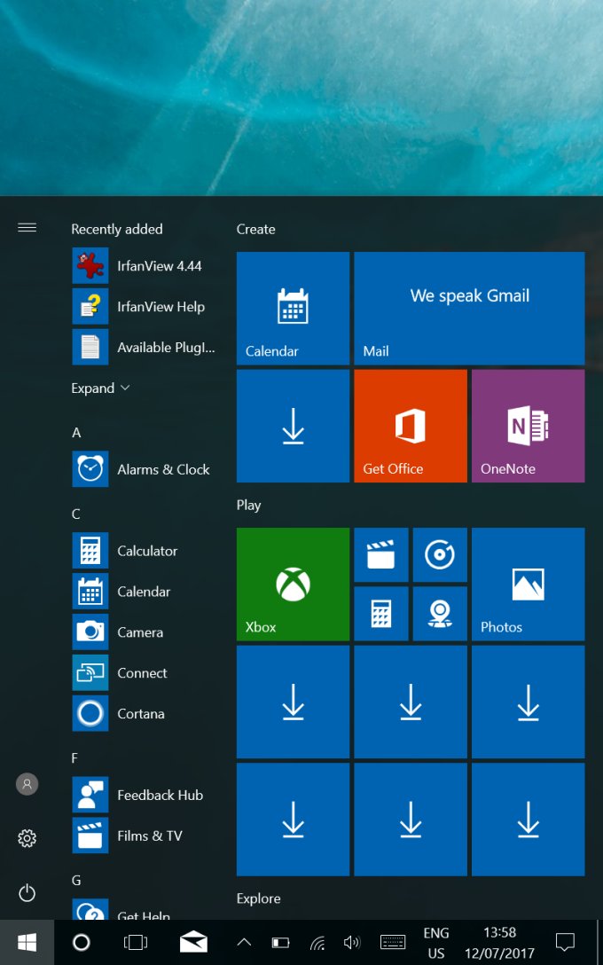Screen dimensions: 603x965
Task: Open Calendar in the app list
Action: click(x=145, y=592)
